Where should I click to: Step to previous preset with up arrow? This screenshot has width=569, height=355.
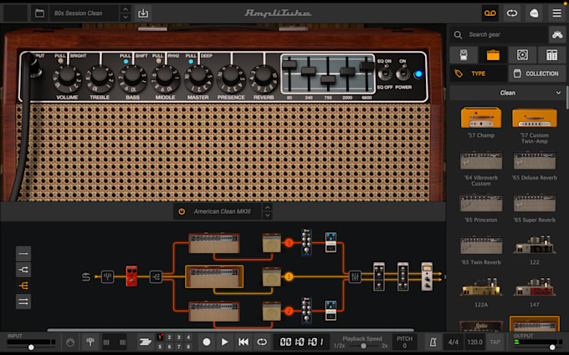126,9
